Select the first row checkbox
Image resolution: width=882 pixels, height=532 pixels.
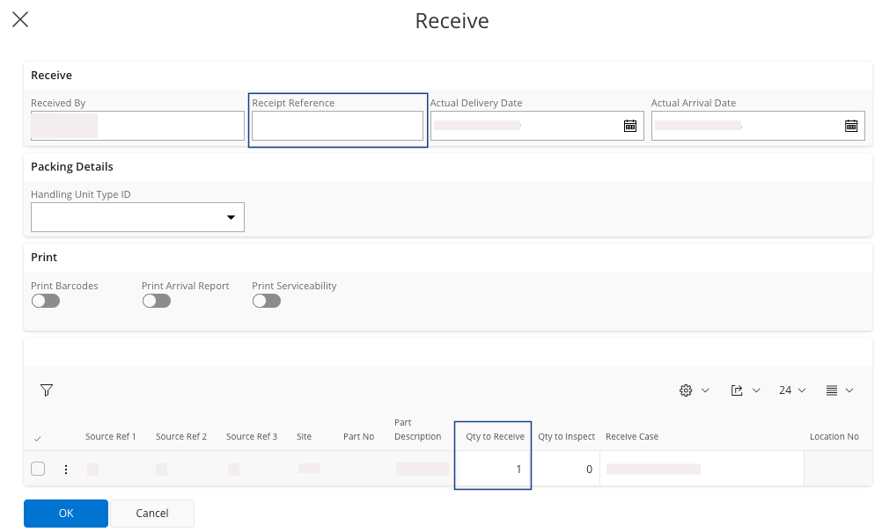coord(38,469)
